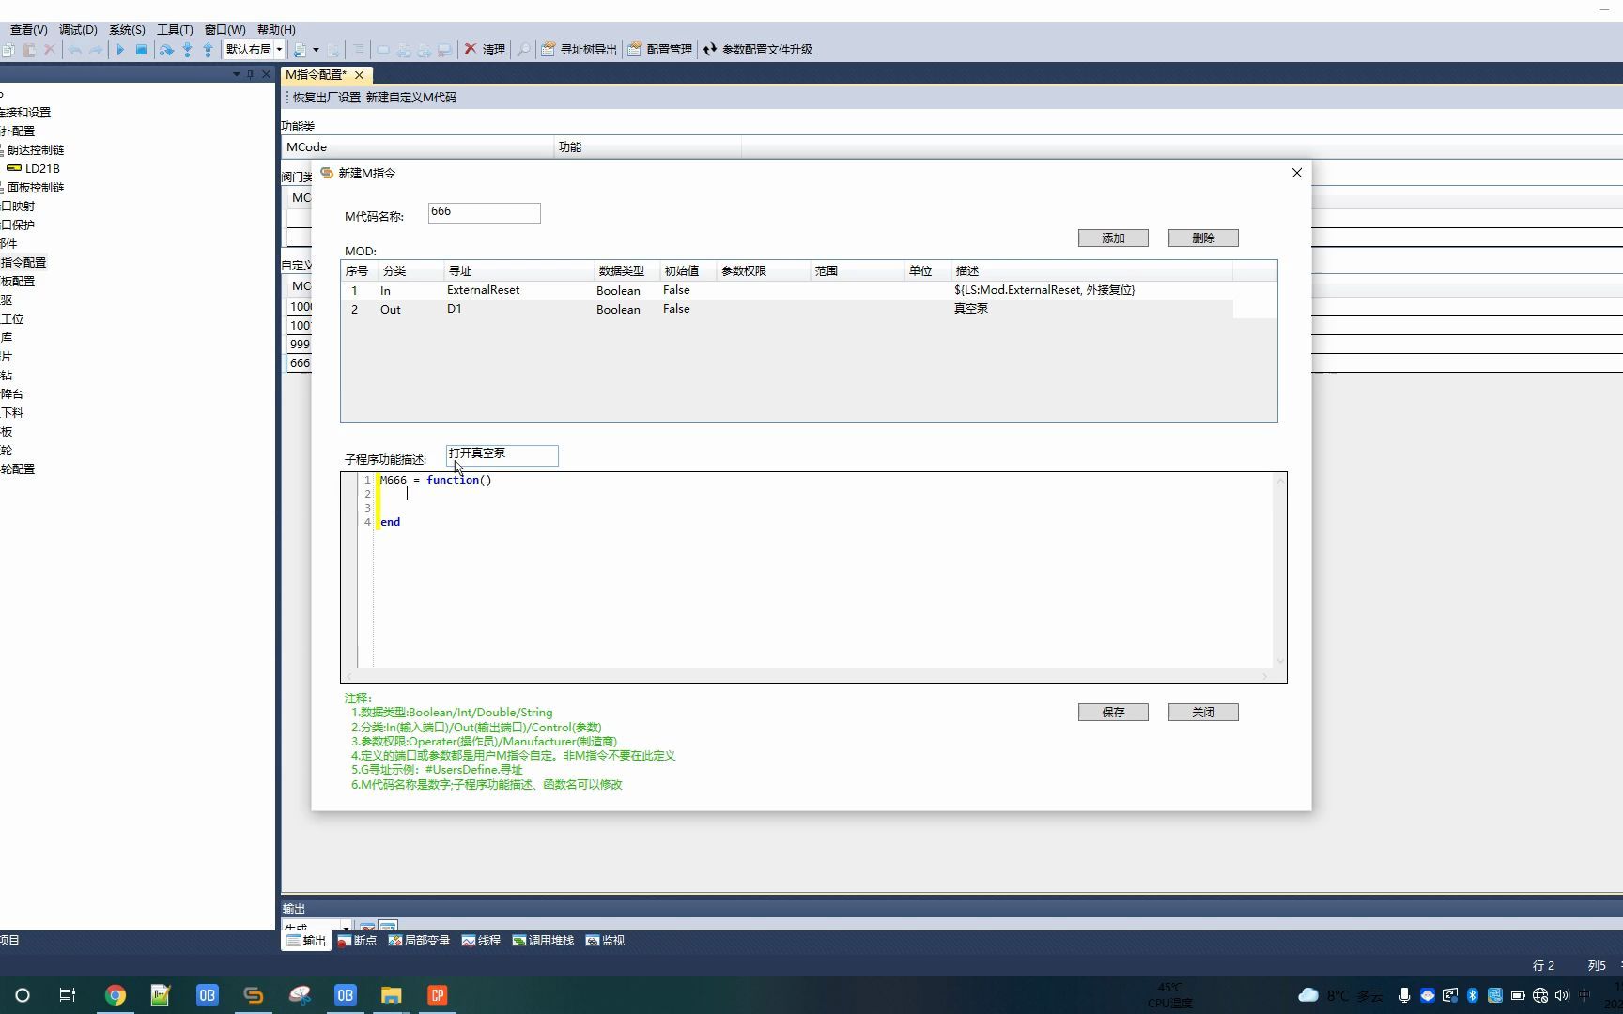Select the 朗达控制链 tree node
1623x1014 pixels.
36,149
